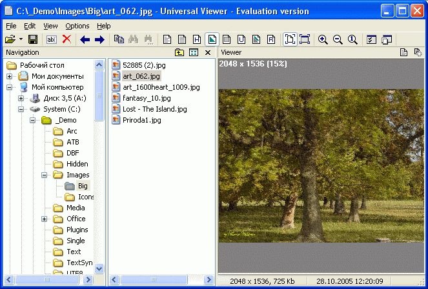This screenshot has height=289, width=428.
Task: Go to previous file with left arrow
Action: [x=85, y=40]
